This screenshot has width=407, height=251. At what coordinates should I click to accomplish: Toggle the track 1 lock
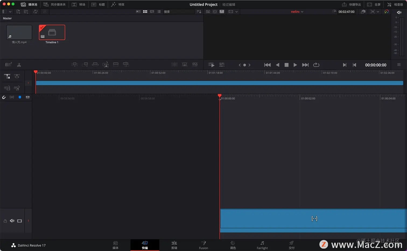5,221
